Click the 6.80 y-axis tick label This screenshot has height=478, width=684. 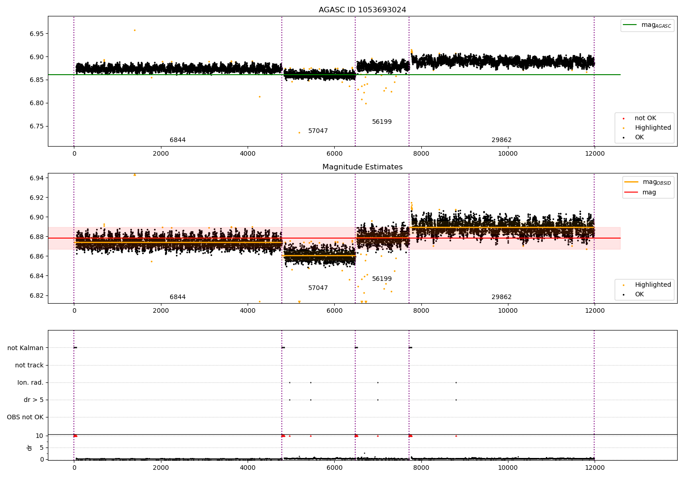click(x=36, y=103)
